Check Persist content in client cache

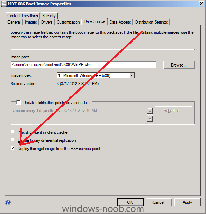pos(13,132)
